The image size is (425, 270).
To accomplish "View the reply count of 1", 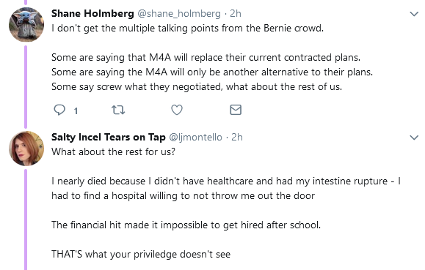I will pyautogui.click(x=76, y=110).
